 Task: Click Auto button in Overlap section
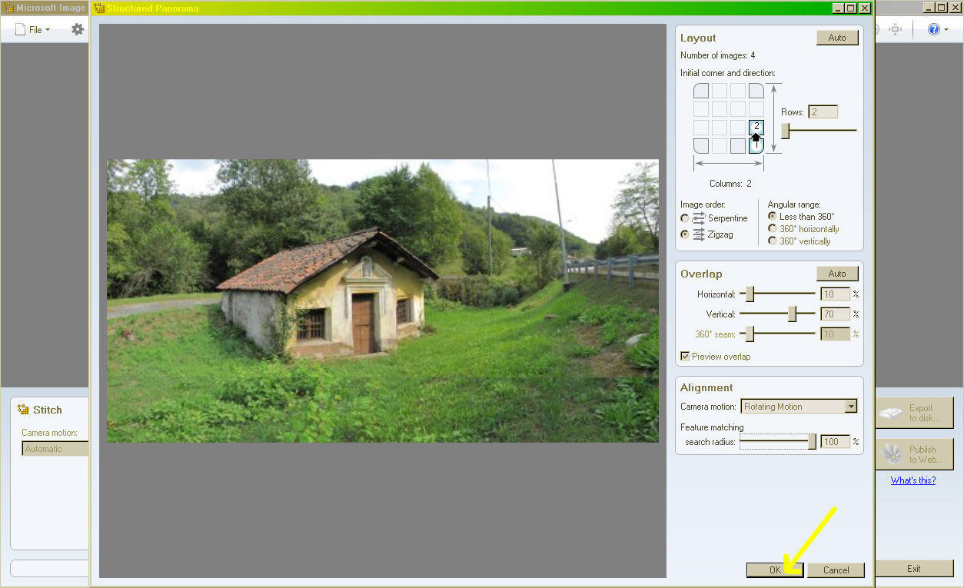pos(837,274)
